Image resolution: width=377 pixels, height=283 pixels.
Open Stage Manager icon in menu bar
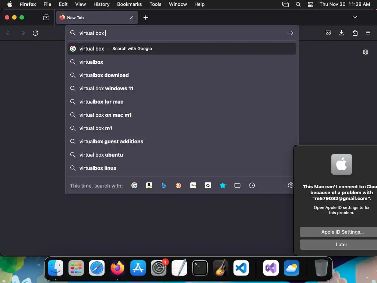coord(285,4)
